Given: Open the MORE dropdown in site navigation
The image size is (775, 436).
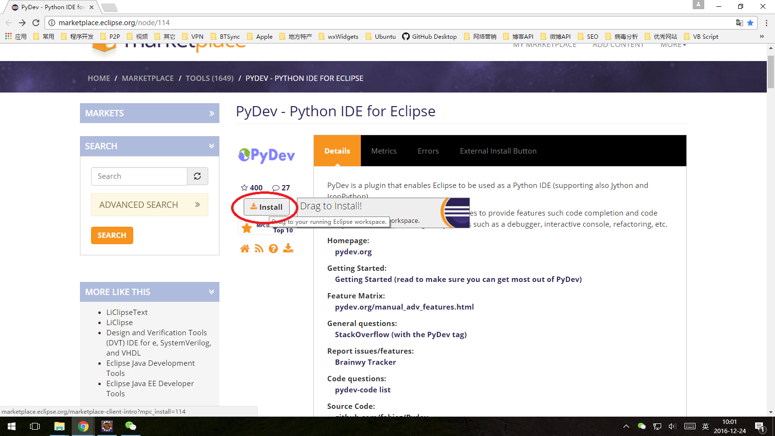Looking at the screenshot, I should click(673, 45).
